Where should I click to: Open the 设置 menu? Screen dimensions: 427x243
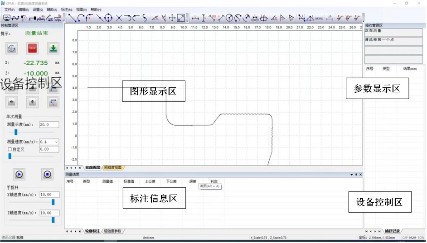[x=38, y=9]
